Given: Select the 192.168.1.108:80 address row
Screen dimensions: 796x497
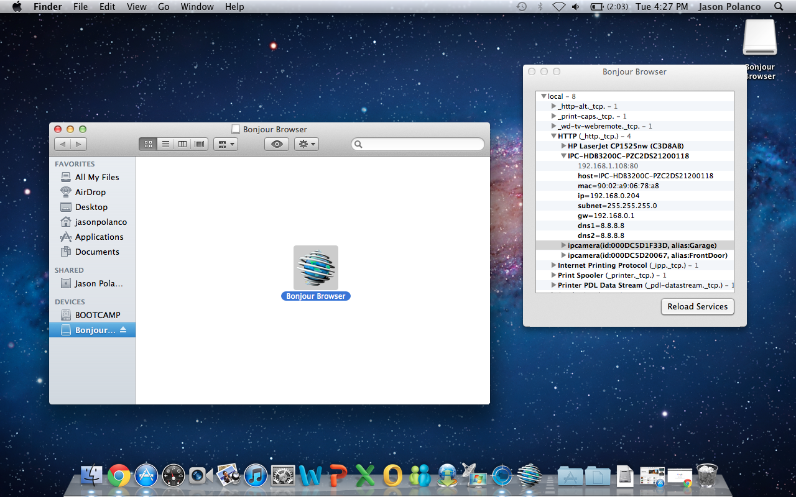Looking at the screenshot, I should (634, 166).
